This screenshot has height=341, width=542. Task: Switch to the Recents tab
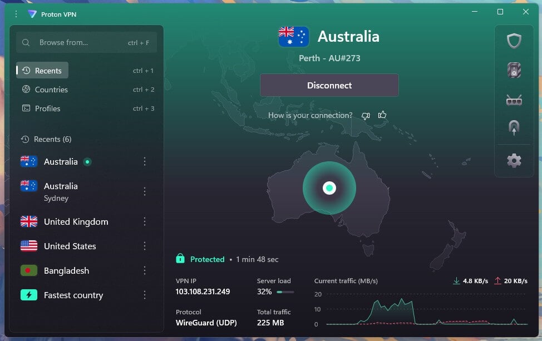point(42,71)
